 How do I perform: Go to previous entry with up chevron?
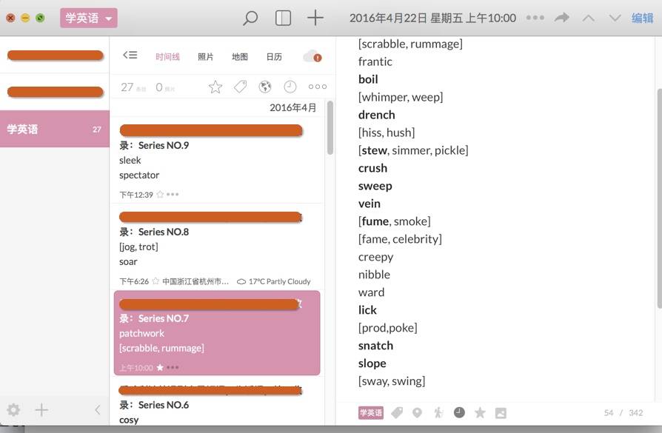click(x=588, y=18)
